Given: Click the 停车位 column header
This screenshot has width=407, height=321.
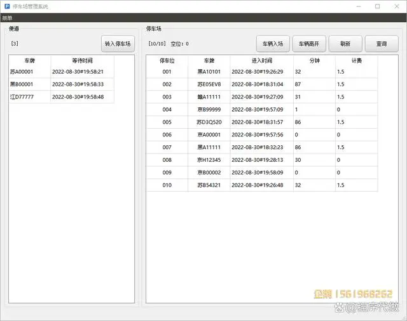Looking at the screenshot, I should (x=167, y=61).
